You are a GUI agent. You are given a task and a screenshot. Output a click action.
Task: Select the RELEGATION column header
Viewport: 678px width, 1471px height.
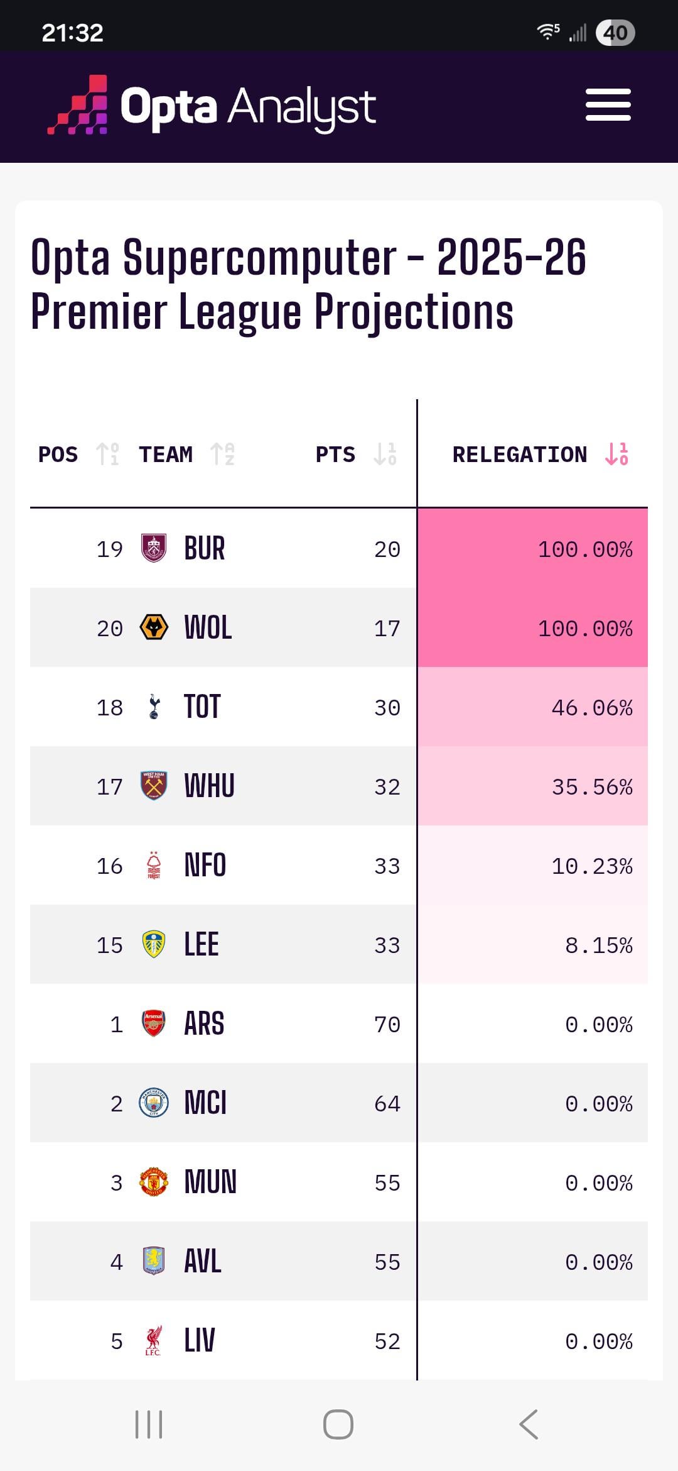[x=519, y=454]
